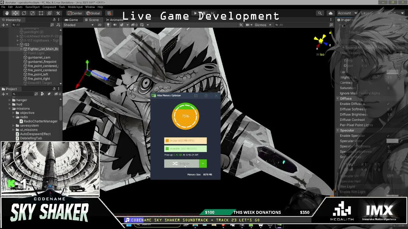408x229 pixels.
Task: Expand the hud folder
Action: (x=10, y=104)
